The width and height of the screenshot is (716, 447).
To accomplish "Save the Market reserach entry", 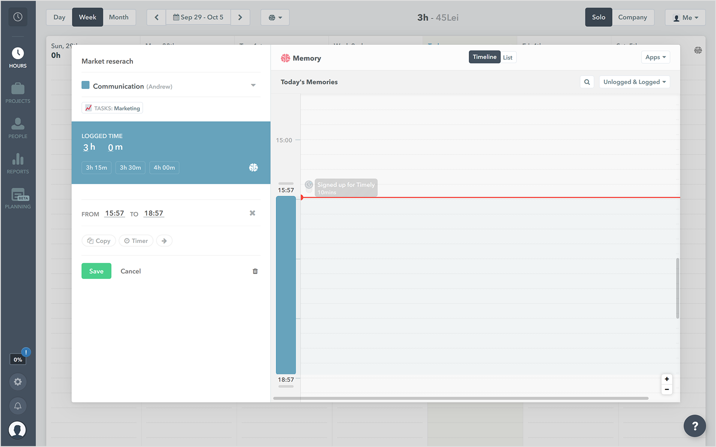I will click(x=96, y=271).
